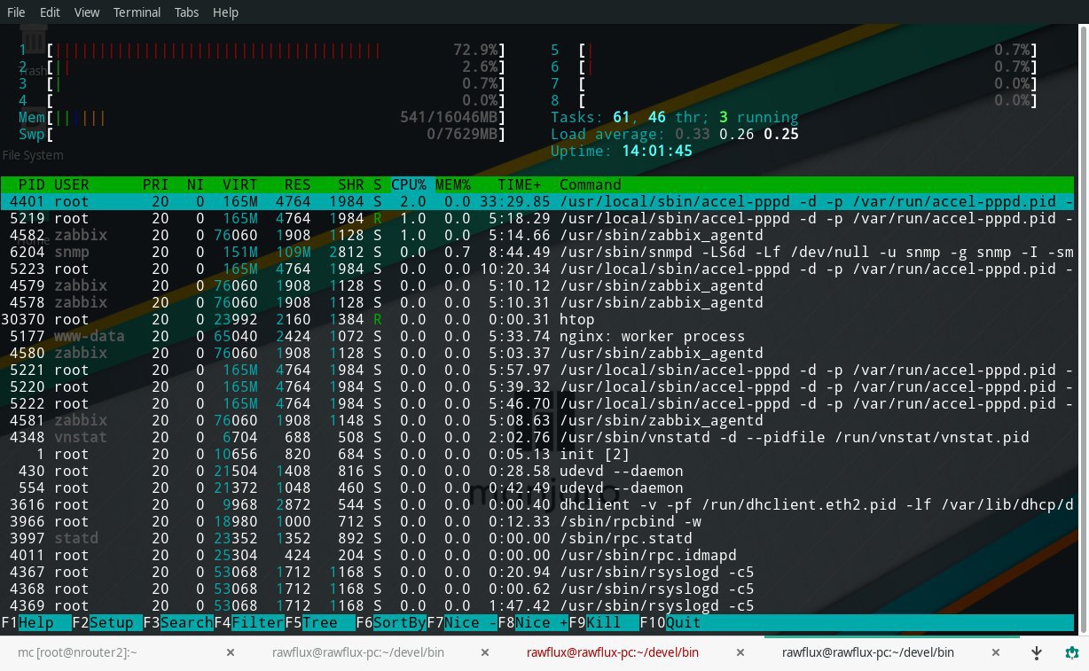Select the rpc.idmapd process row

click(x=537, y=555)
